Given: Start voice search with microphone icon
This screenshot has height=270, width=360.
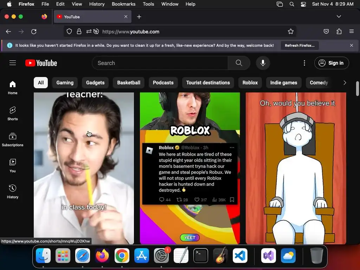Looking at the screenshot, I should (x=263, y=63).
